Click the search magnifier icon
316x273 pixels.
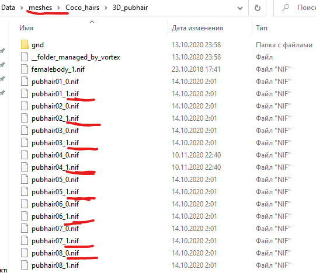click(x=286, y=8)
